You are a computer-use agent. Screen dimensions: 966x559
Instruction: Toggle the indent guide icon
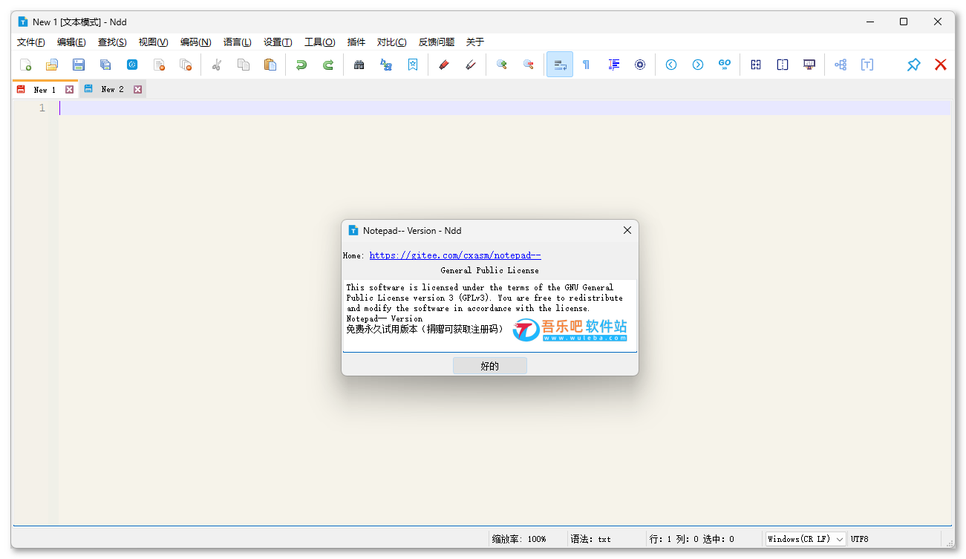point(613,65)
